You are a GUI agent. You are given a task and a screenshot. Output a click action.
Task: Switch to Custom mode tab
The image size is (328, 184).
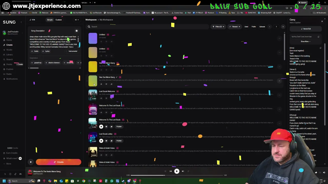[58, 20]
